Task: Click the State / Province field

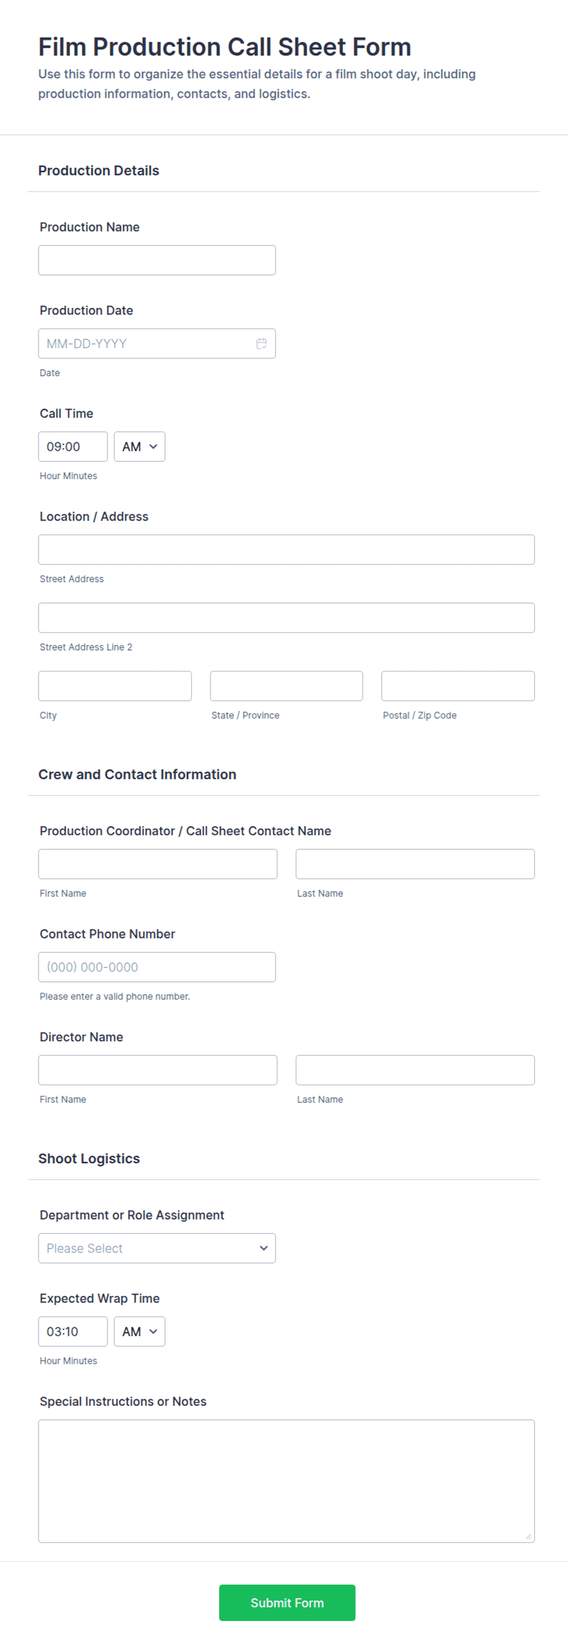Action: pos(286,686)
